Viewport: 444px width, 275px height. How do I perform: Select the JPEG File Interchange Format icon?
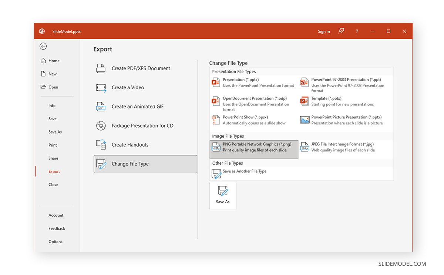point(305,147)
